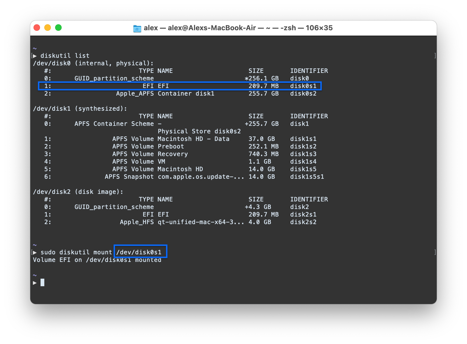Image resolution: width=467 pixels, height=344 pixels.
Task: Click '/dev/disk1 (synthesized):' header line
Action: point(80,109)
